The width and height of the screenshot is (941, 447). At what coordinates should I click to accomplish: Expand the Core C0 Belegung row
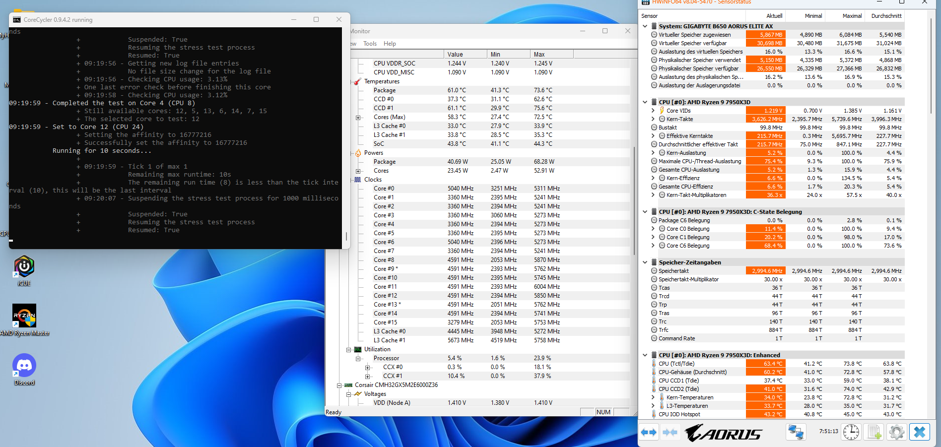tap(653, 229)
